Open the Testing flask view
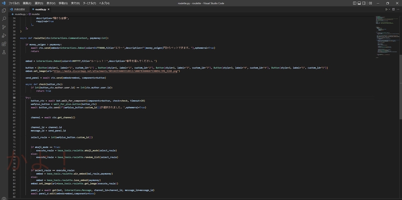The image size is (402, 200). [x=4, y=52]
